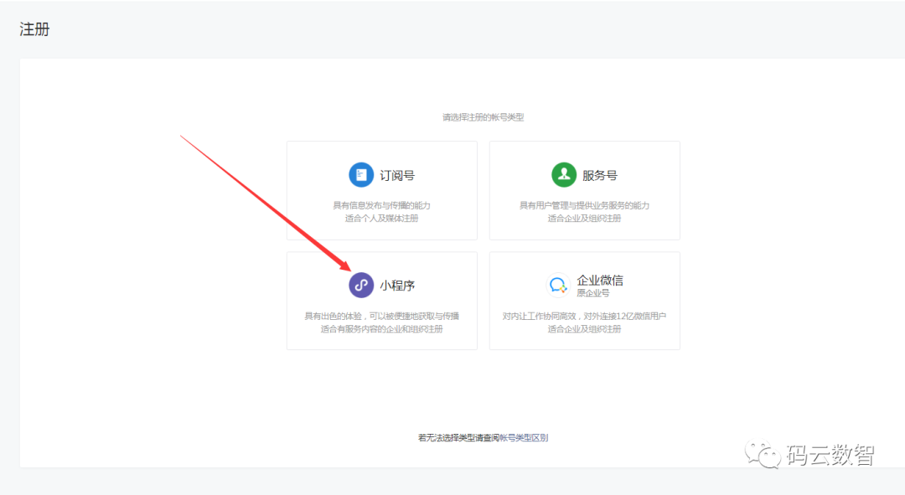Click the 若无法选择类型请查阅 hint text

point(458,438)
